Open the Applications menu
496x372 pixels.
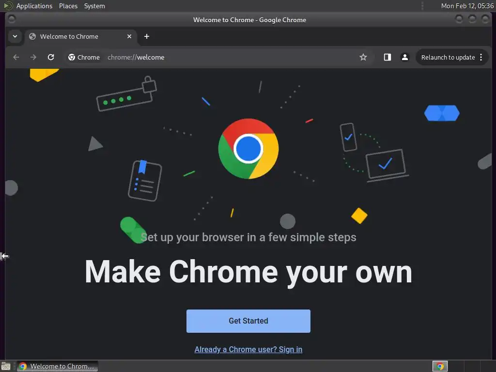click(x=34, y=6)
